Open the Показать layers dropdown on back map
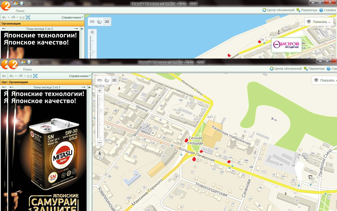 (319, 22)
